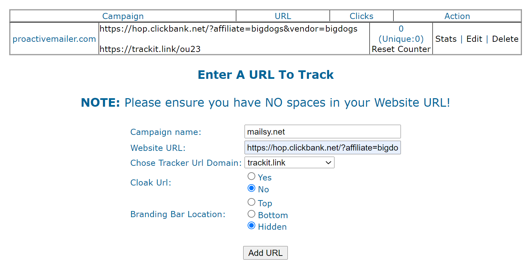The width and height of the screenshot is (531, 263).
Task: Choose Bottom for Branding Bar Location
Action: [x=251, y=214]
